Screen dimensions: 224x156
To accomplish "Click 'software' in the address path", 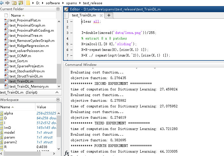I will pos(53,3).
